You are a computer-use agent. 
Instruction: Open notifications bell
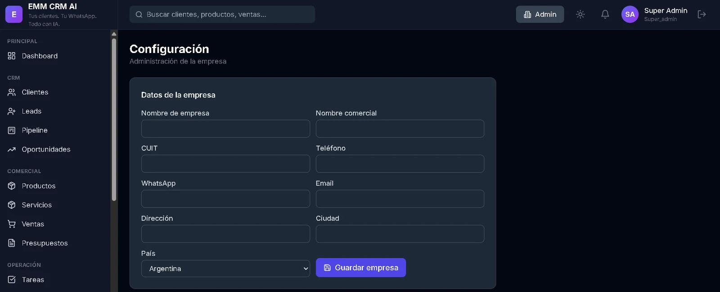click(605, 14)
